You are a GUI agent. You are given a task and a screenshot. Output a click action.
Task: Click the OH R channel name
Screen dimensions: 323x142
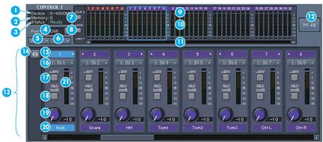[301, 128]
